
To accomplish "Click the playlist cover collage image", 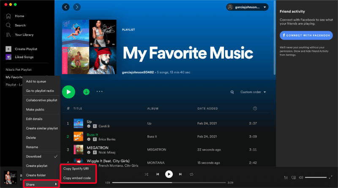I will pos(89,47).
